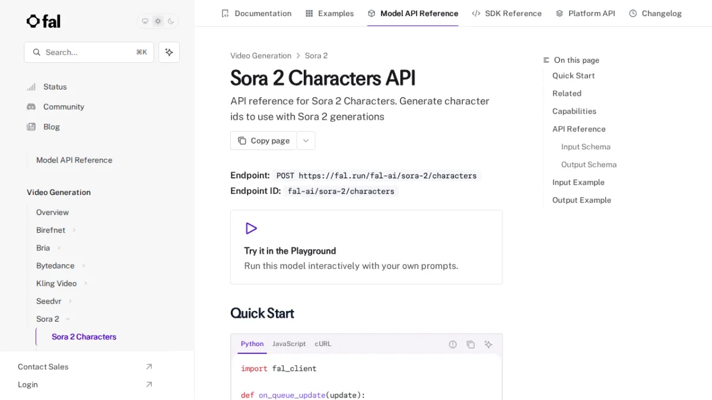
Task: Click Sora 2 breadcrumb
Action: point(316,56)
